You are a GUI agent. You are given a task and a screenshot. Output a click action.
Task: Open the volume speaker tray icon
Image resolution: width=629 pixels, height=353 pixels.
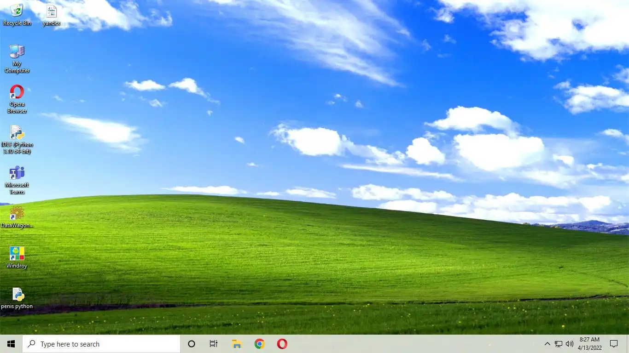570,344
